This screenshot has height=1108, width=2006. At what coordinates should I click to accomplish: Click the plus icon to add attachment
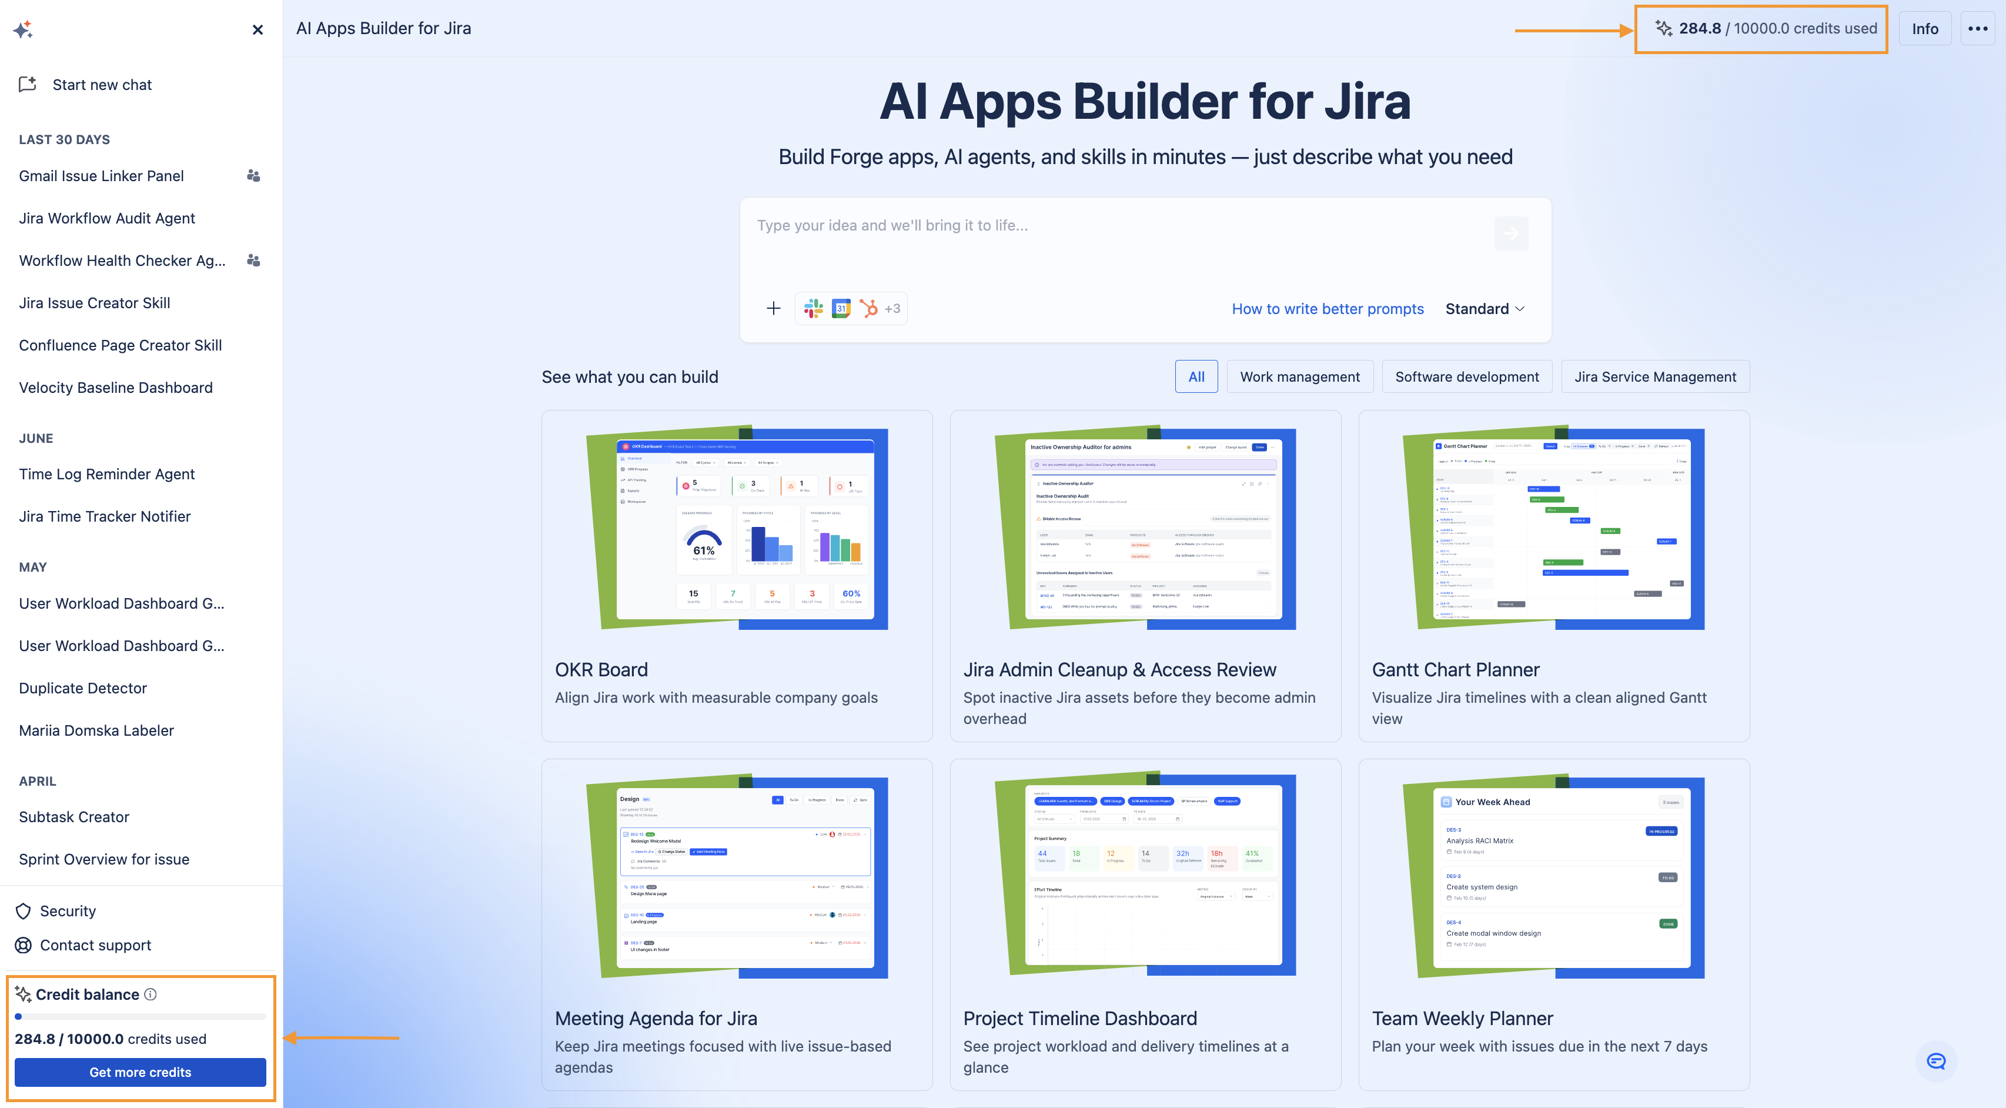773,309
